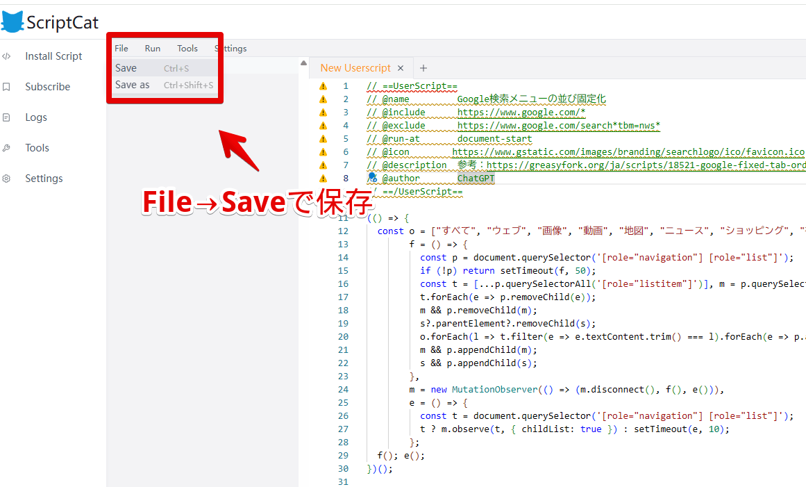This screenshot has width=806, height=487.
Task: Click "MutationObserver" on line 24
Action: click(x=494, y=390)
